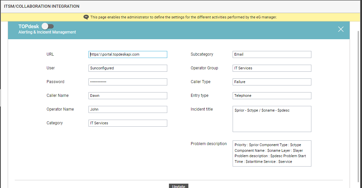Click the Update button
This screenshot has width=362, height=188.
[x=178, y=186]
